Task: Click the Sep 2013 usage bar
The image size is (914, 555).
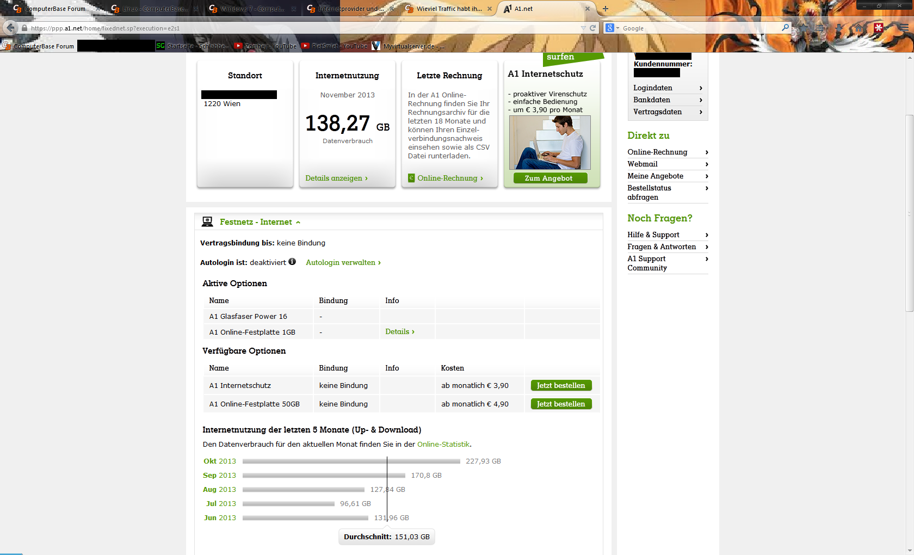Action: coord(324,476)
